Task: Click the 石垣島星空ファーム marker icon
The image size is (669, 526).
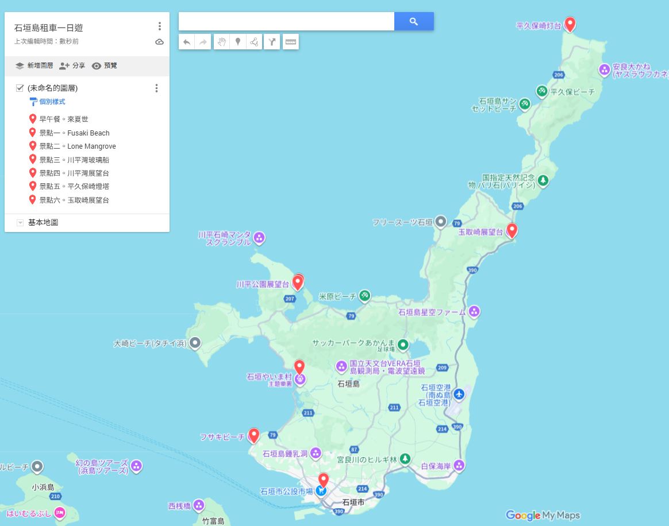Action: [x=474, y=312]
